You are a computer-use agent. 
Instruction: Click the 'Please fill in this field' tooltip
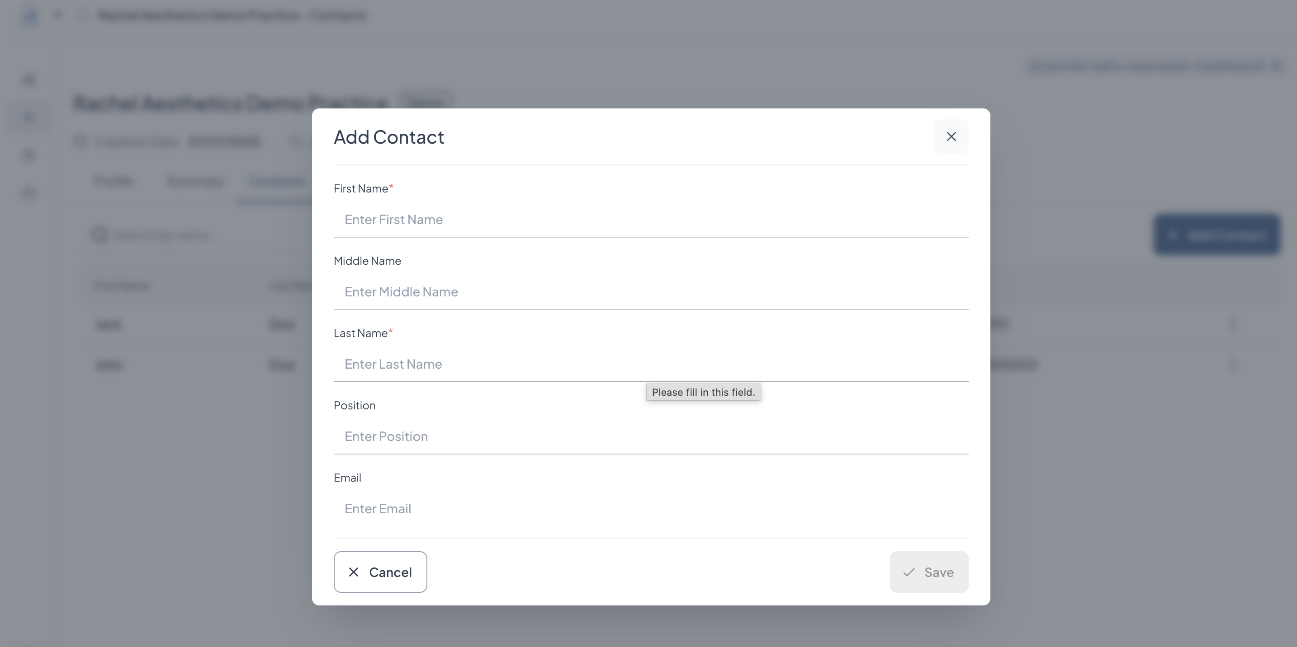(703, 393)
